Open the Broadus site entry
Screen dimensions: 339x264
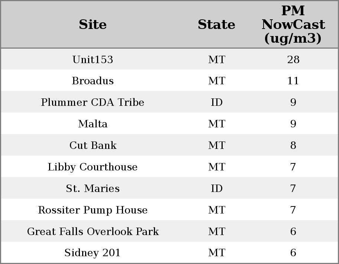pyautogui.click(x=93, y=81)
